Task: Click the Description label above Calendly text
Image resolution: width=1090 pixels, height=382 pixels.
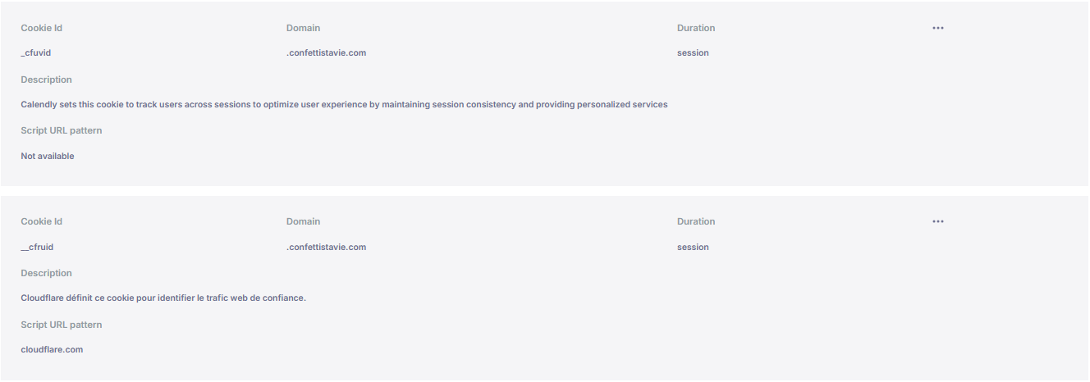Action: [x=46, y=80]
